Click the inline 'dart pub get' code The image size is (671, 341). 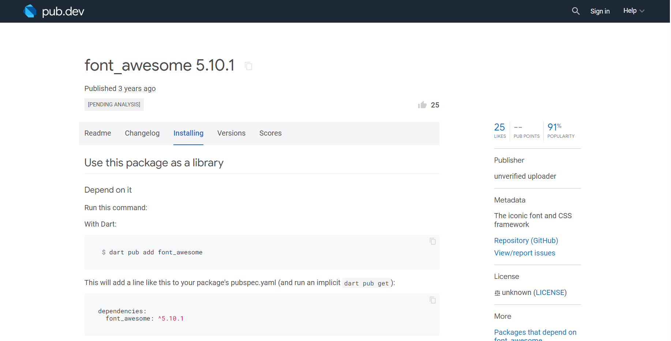pyautogui.click(x=366, y=283)
